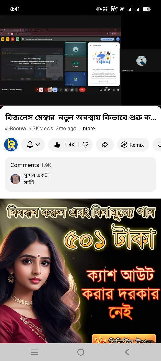Tap the Rootva channel avatar icon
This screenshot has width=161, height=361.
[11, 145]
